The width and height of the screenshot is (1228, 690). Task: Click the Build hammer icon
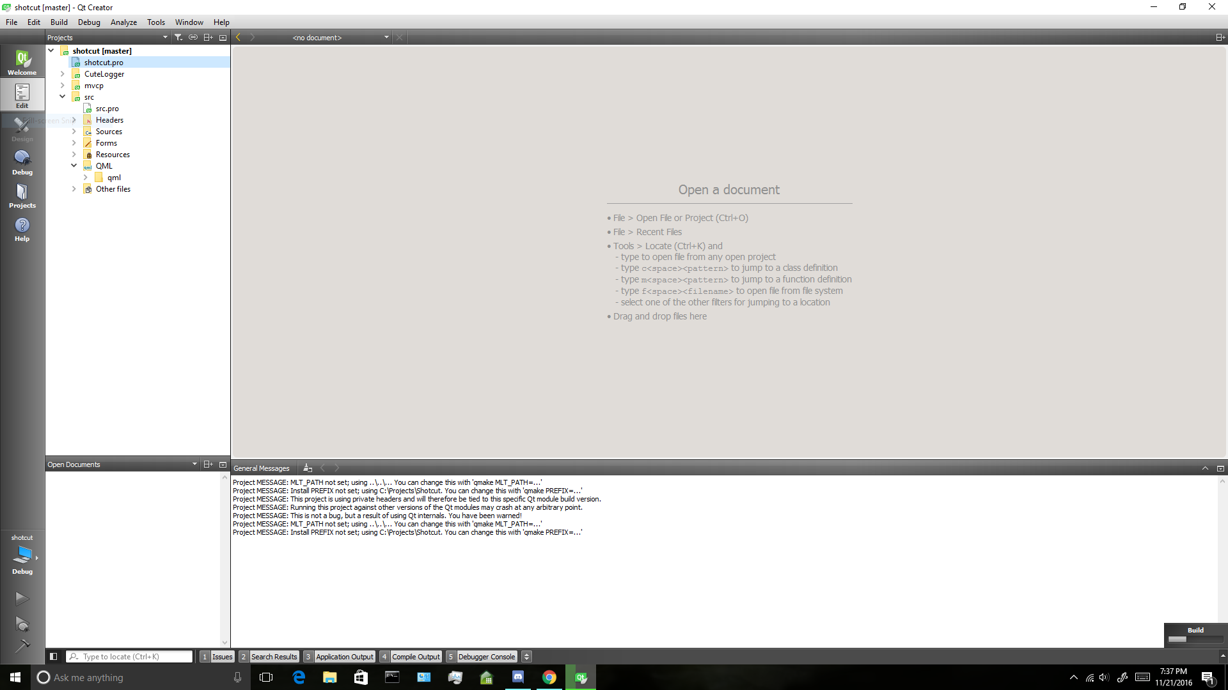(22, 646)
